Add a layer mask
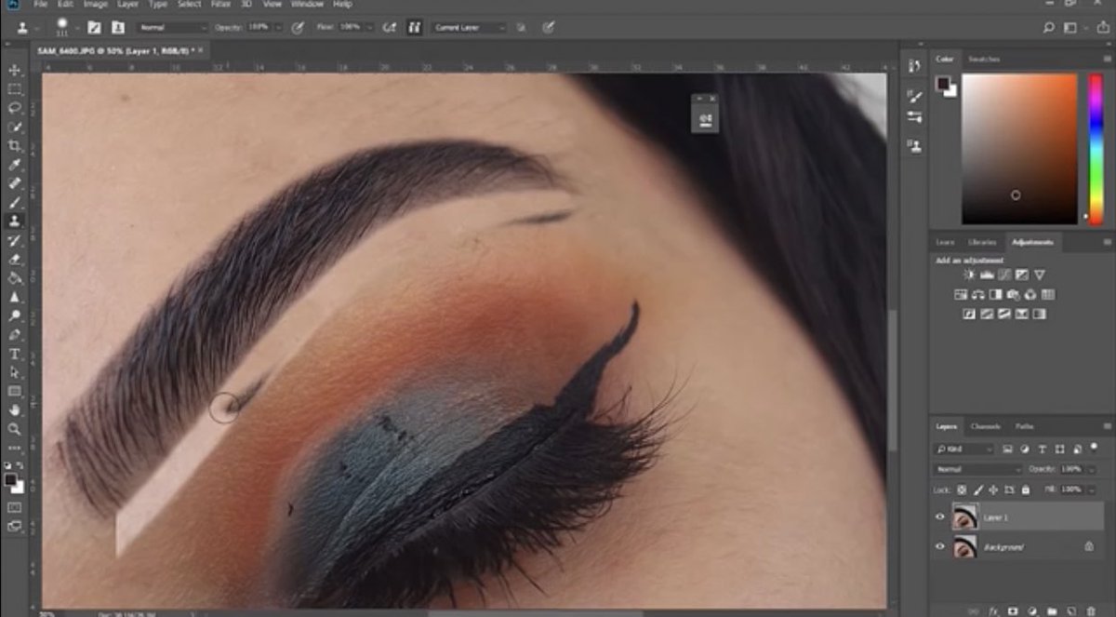 coord(1013,610)
